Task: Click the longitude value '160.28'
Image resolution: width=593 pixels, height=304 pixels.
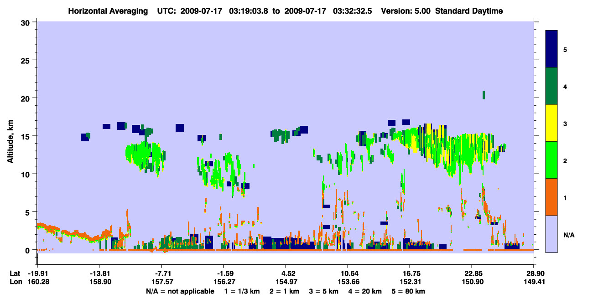Action: pyautogui.click(x=37, y=282)
